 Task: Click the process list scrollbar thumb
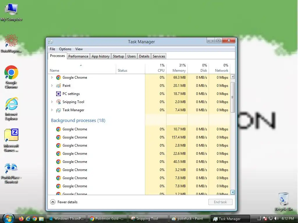pyautogui.click(x=233, y=98)
